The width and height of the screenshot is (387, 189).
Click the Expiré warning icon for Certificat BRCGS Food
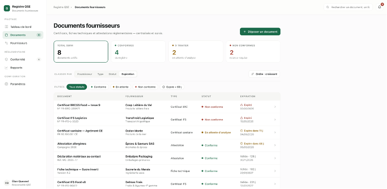pos(242,105)
